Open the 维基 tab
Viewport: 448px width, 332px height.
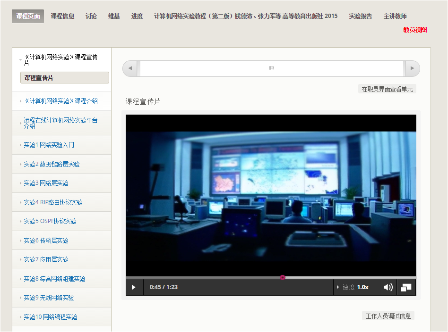114,17
